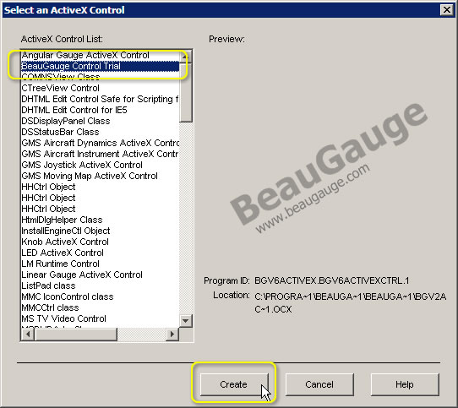Choose DHTML Edit Control Safe for Scripting
The height and width of the screenshot is (408, 458).
(x=100, y=99)
